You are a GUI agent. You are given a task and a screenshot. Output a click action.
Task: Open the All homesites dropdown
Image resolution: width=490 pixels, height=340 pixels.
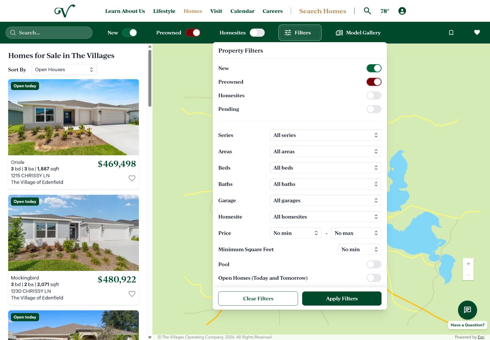[325, 217]
